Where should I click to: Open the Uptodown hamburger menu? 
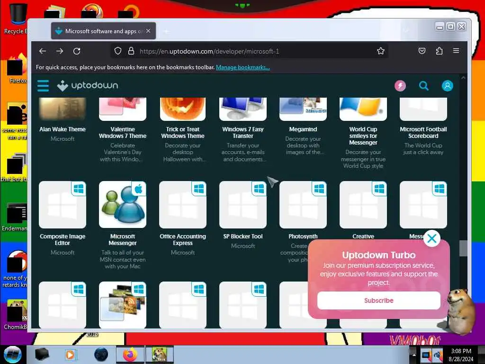coord(43,86)
